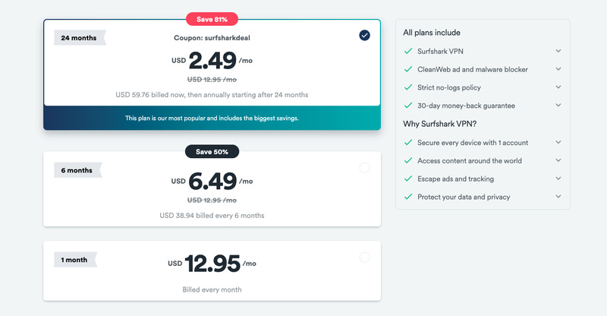Click the 24 months ribbon label

coord(80,38)
